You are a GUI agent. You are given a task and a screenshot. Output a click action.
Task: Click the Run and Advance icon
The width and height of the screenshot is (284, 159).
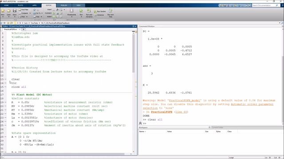coord(89,11)
